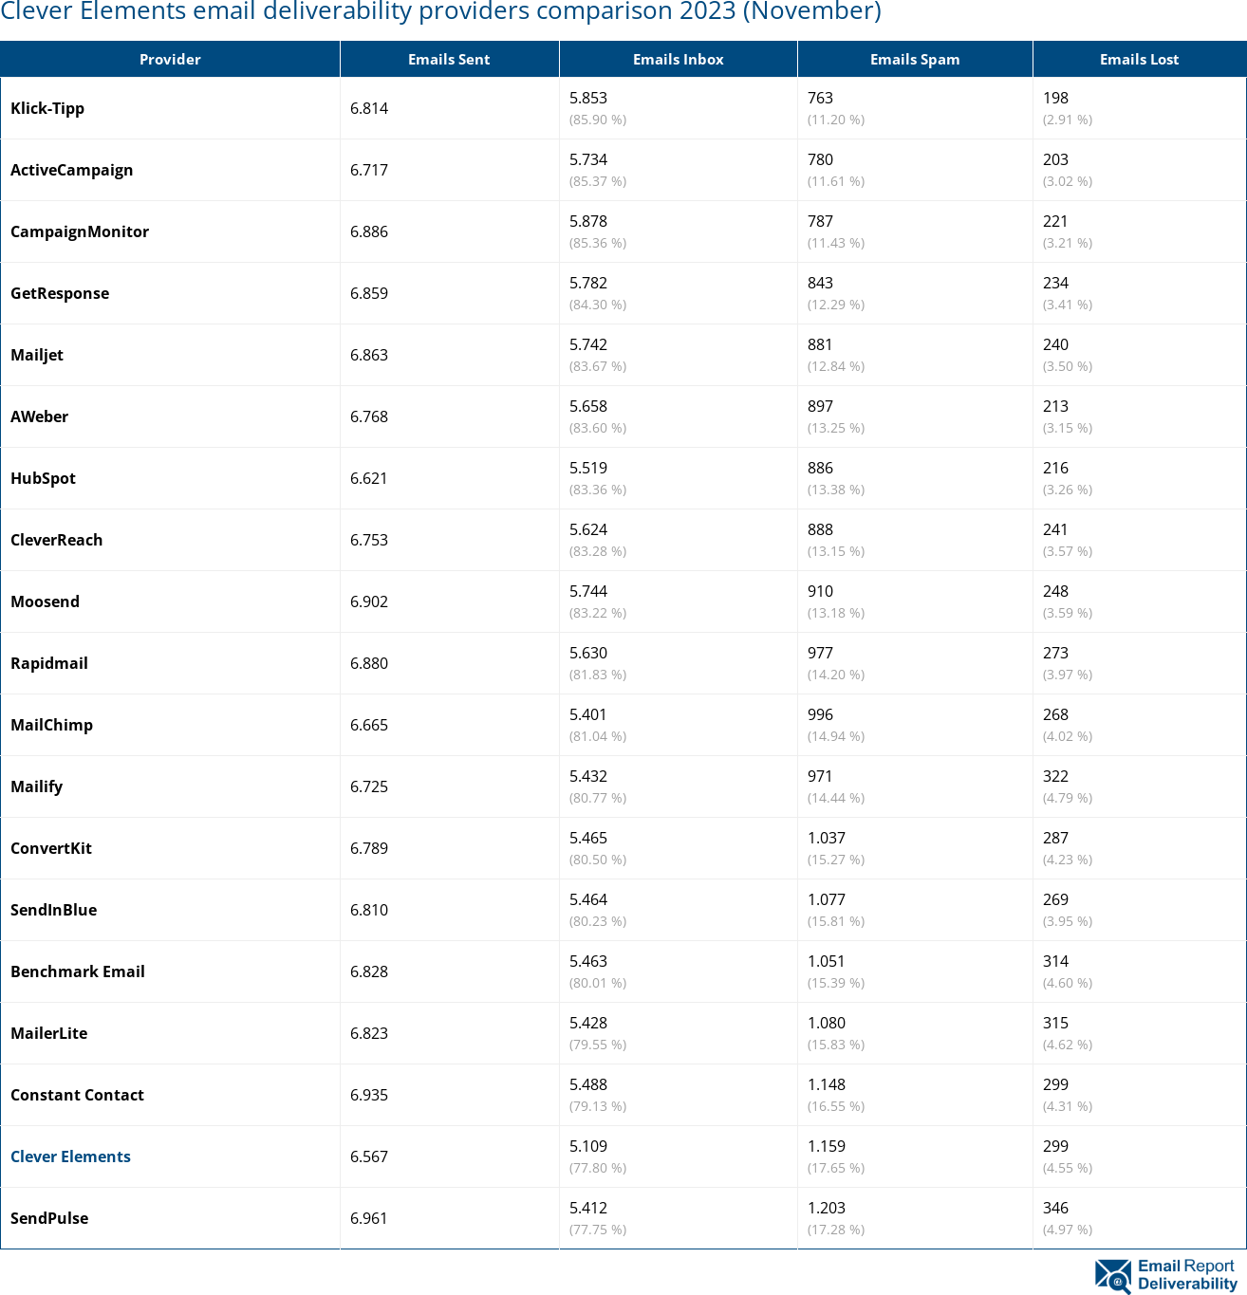Select the Mailify provider name
The height and width of the screenshot is (1295, 1247).
[x=37, y=786]
